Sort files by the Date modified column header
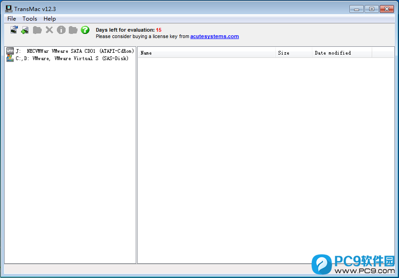The image size is (399, 278). pos(342,53)
